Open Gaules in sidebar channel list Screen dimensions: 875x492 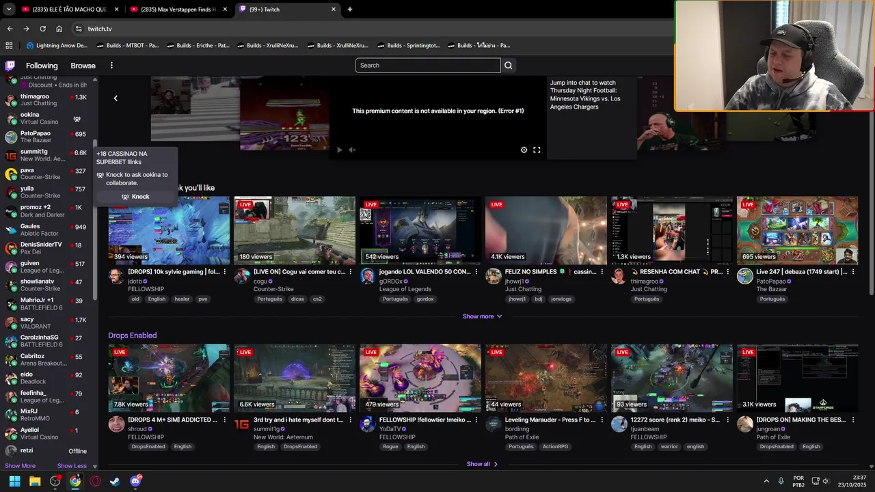pyautogui.click(x=46, y=230)
